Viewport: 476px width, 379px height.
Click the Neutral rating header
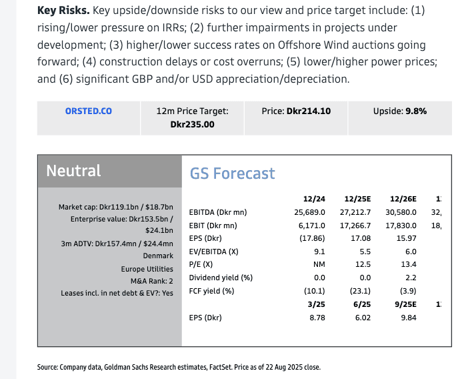[74, 171]
